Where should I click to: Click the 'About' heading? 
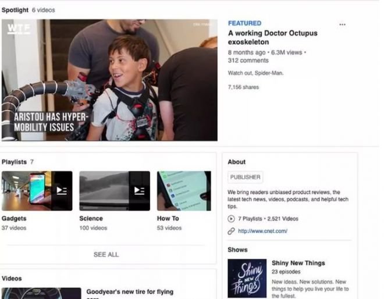click(x=237, y=162)
